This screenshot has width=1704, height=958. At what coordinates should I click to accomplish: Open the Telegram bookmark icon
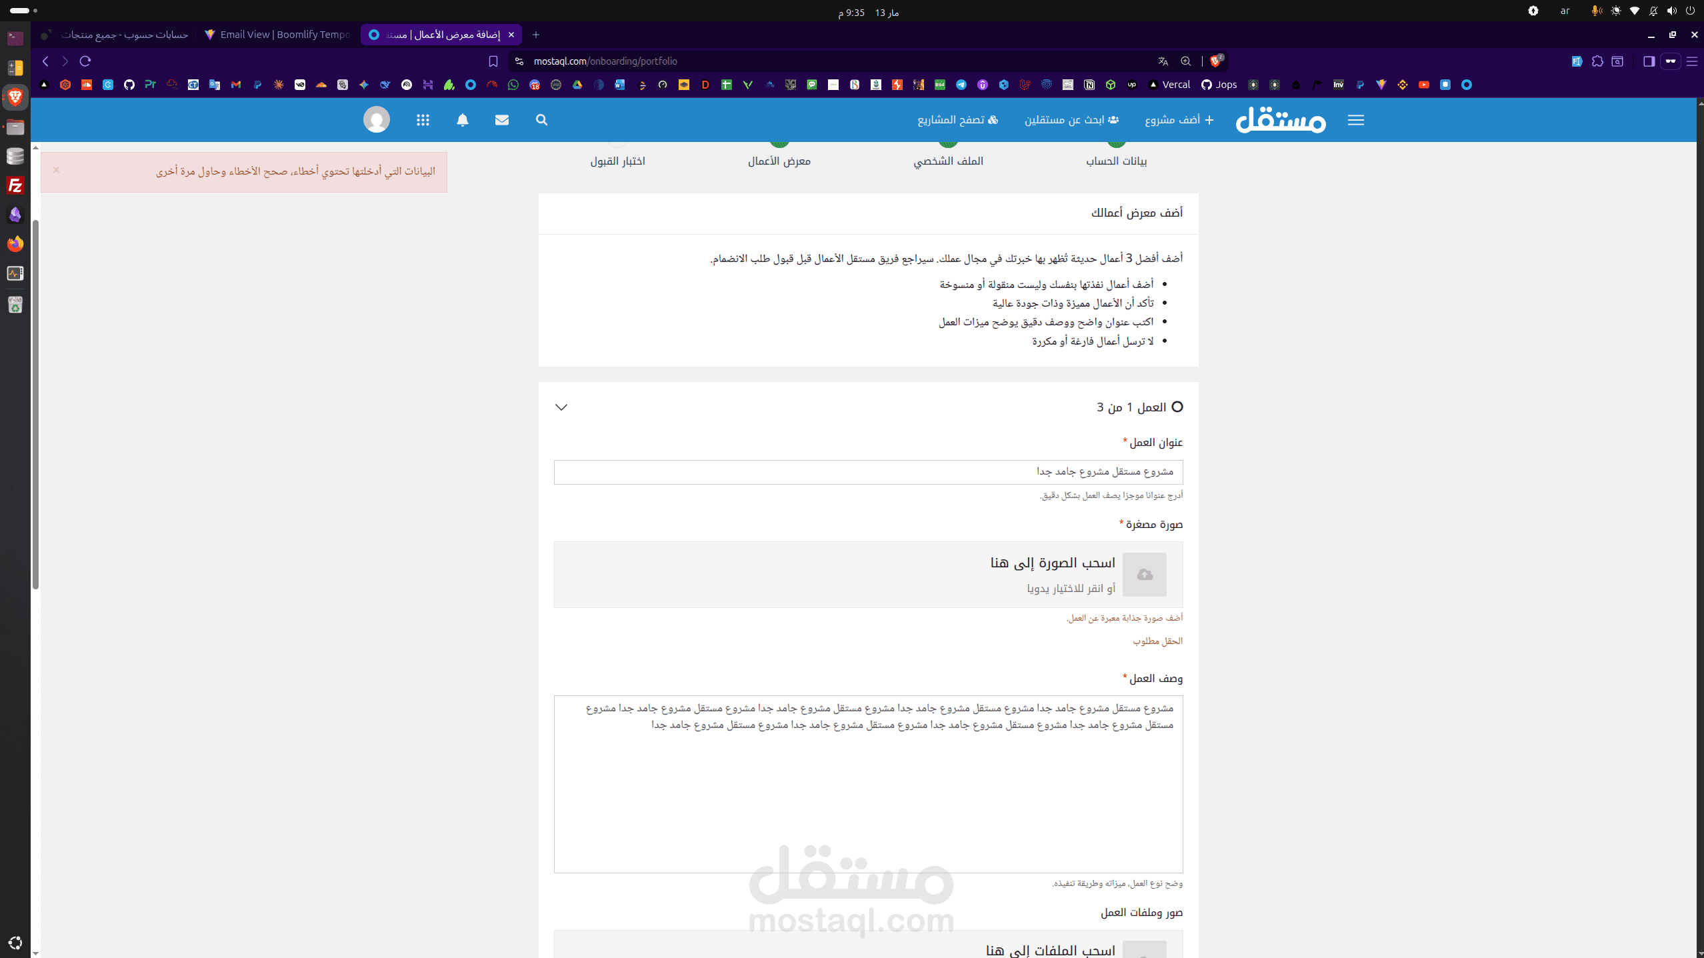point(961,85)
